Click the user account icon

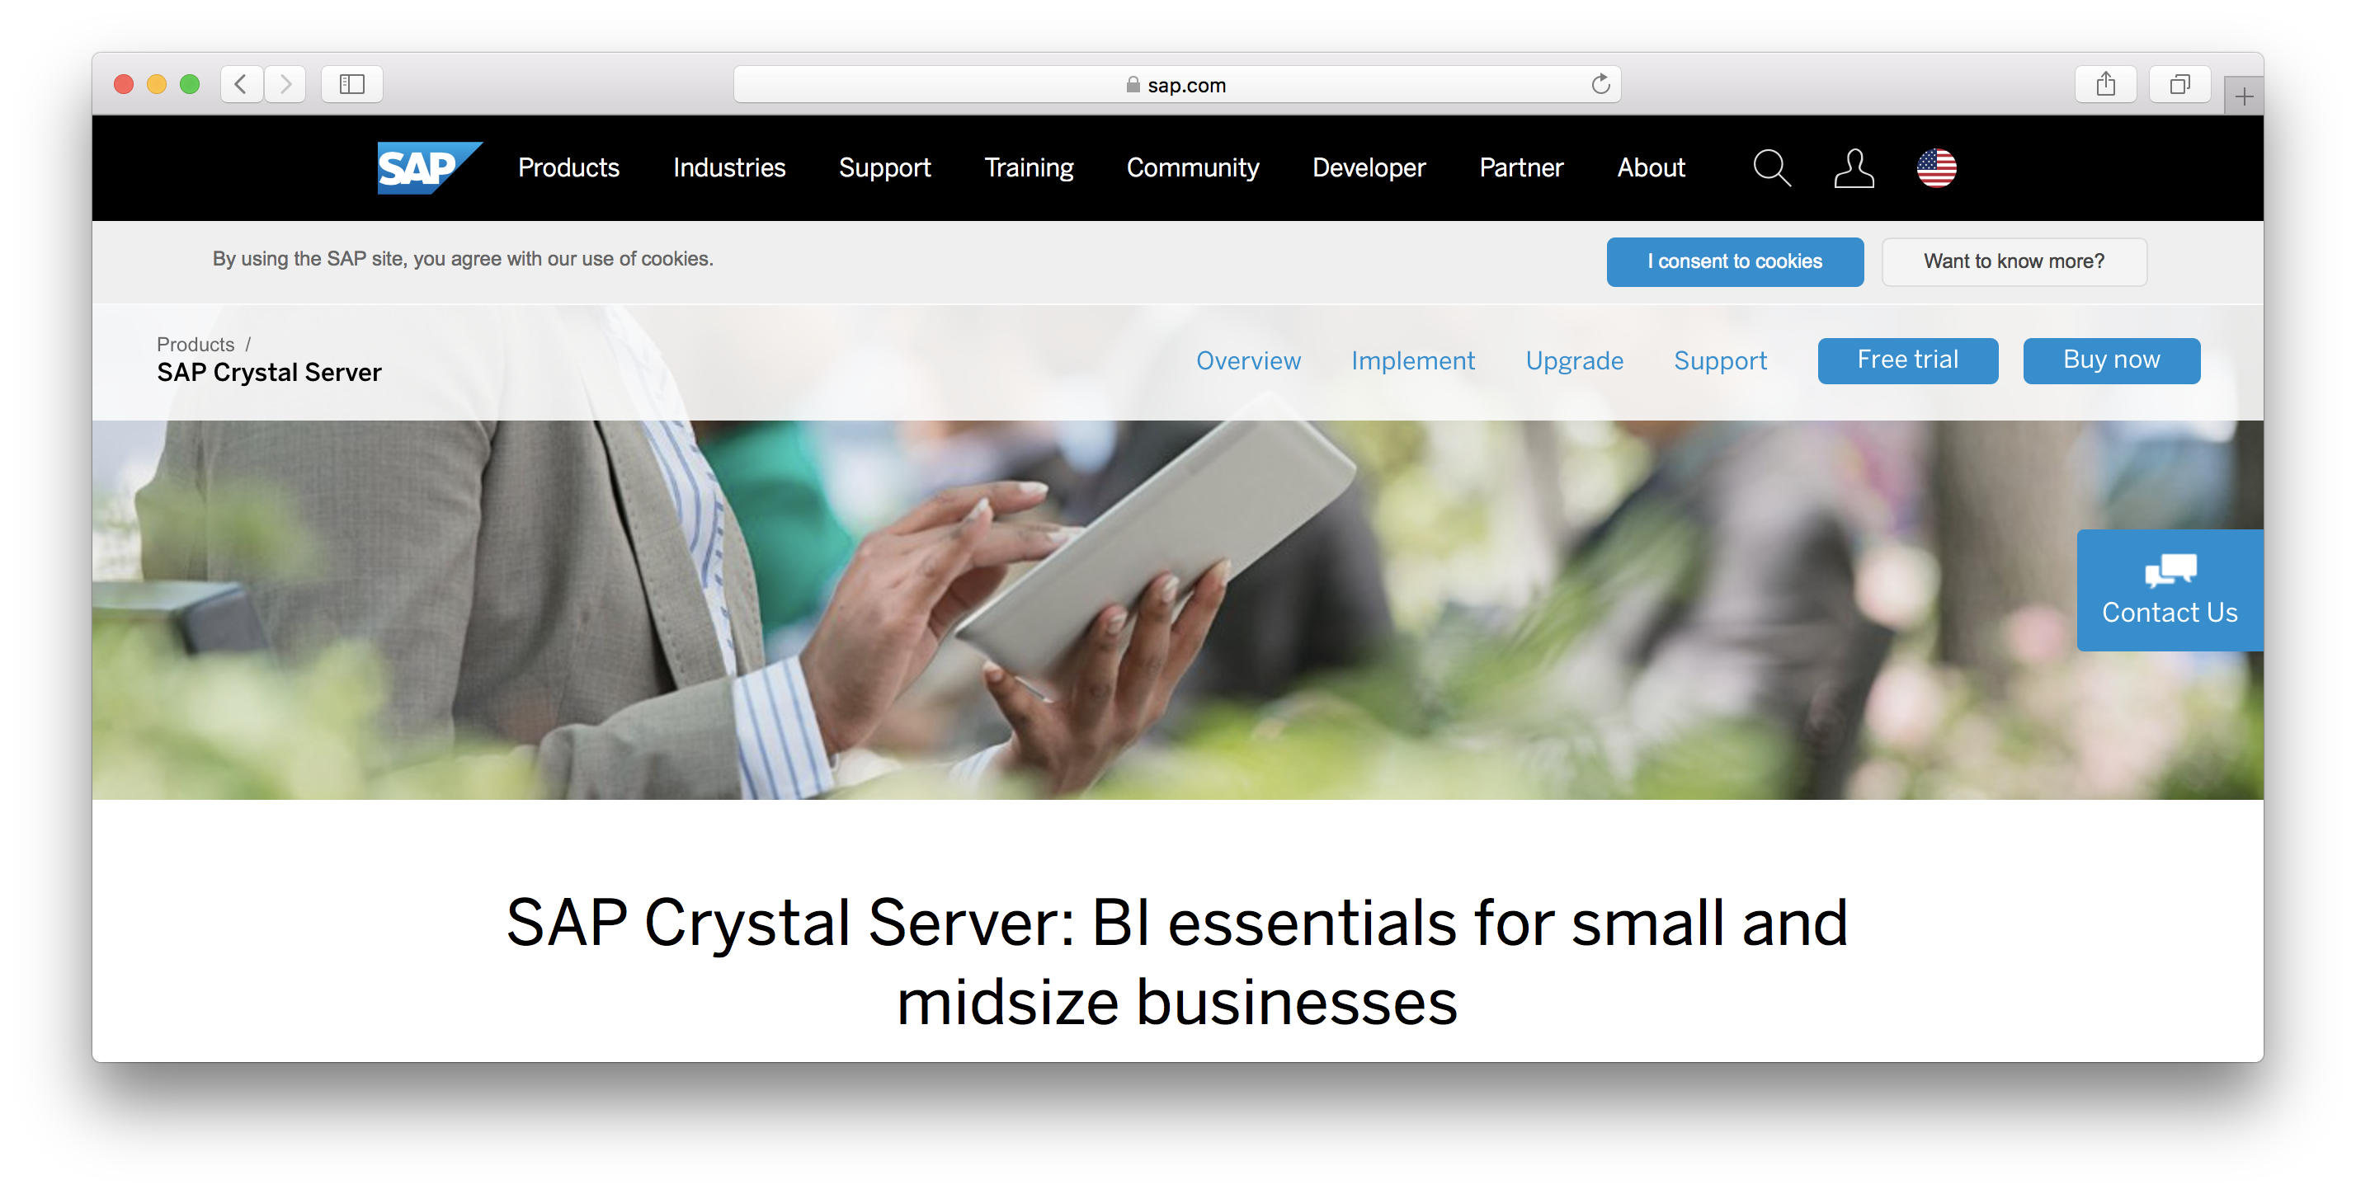point(1855,167)
